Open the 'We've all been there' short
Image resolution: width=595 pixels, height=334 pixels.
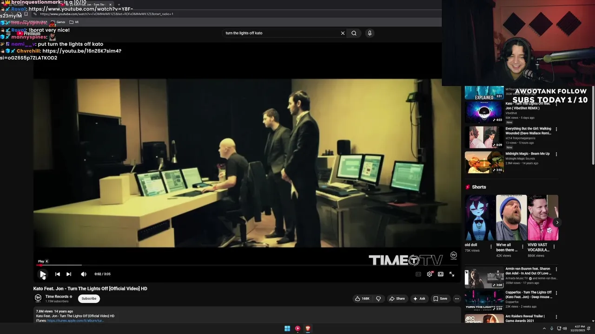click(x=511, y=218)
